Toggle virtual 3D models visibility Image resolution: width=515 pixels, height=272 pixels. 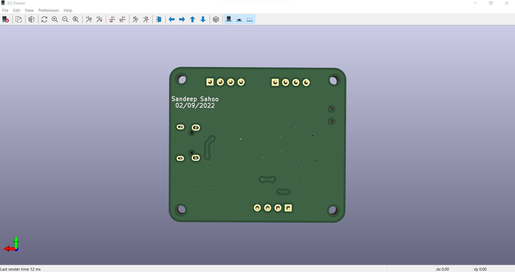point(250,19)
